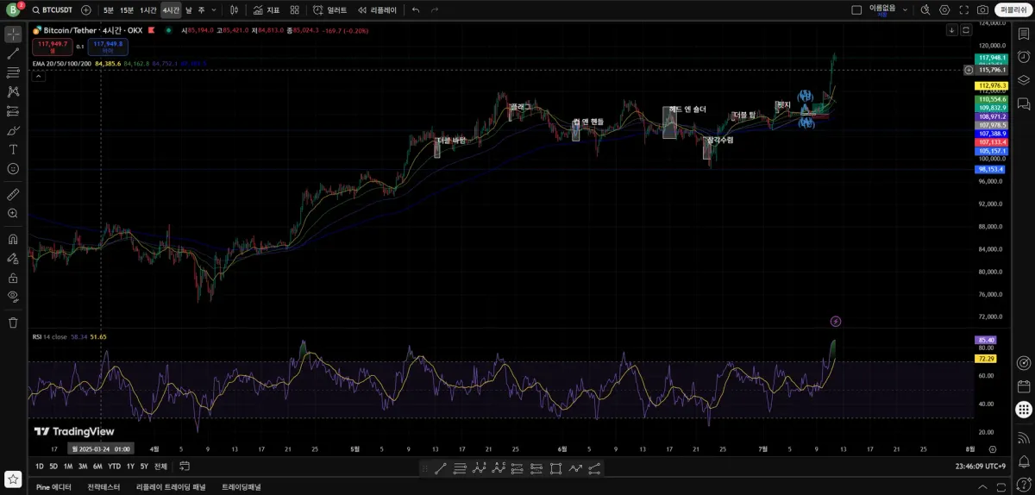The image size is (1035, 495).
Task: Enter fullscreen mode from top toolbar
Action: (x=963, y=10)
